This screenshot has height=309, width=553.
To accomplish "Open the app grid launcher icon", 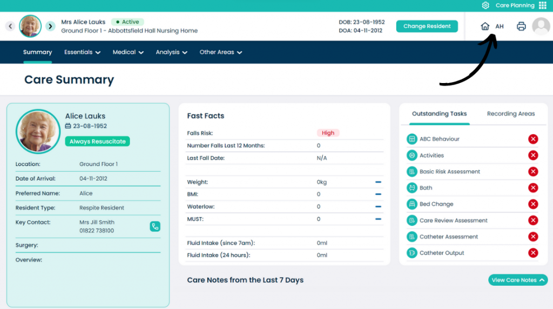I will point(542,5).
